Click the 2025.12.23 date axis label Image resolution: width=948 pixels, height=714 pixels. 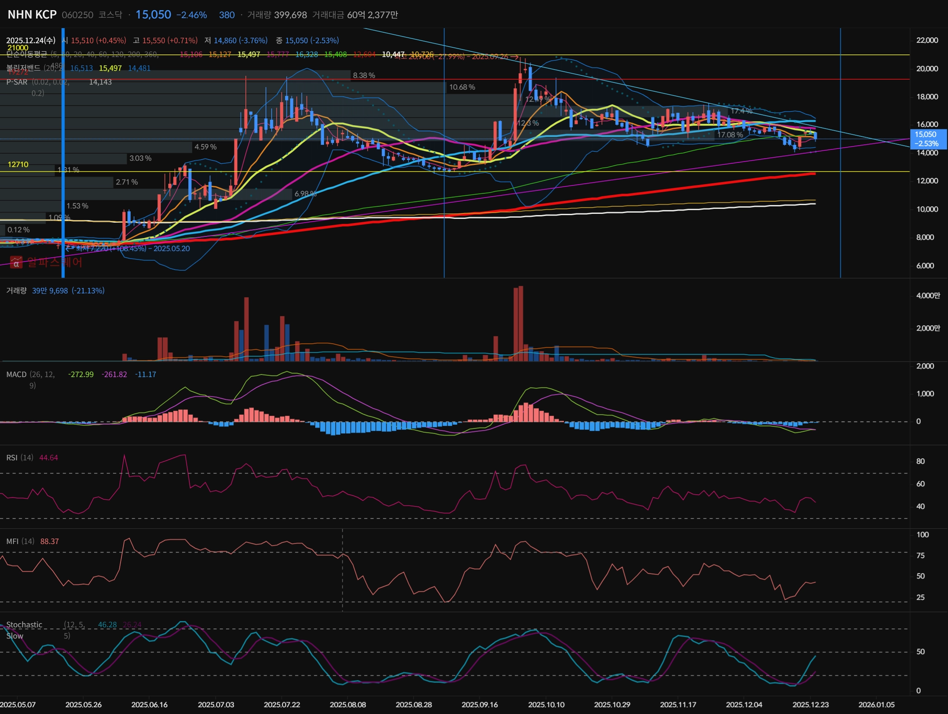pyautogui.click(x=810, y=705)
